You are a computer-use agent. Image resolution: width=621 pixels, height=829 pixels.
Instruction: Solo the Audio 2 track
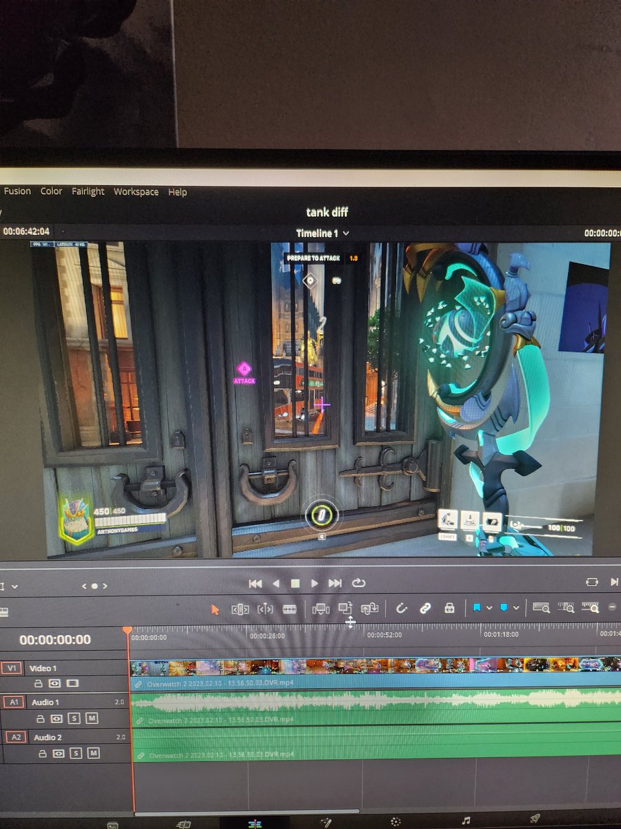[76, 753]
